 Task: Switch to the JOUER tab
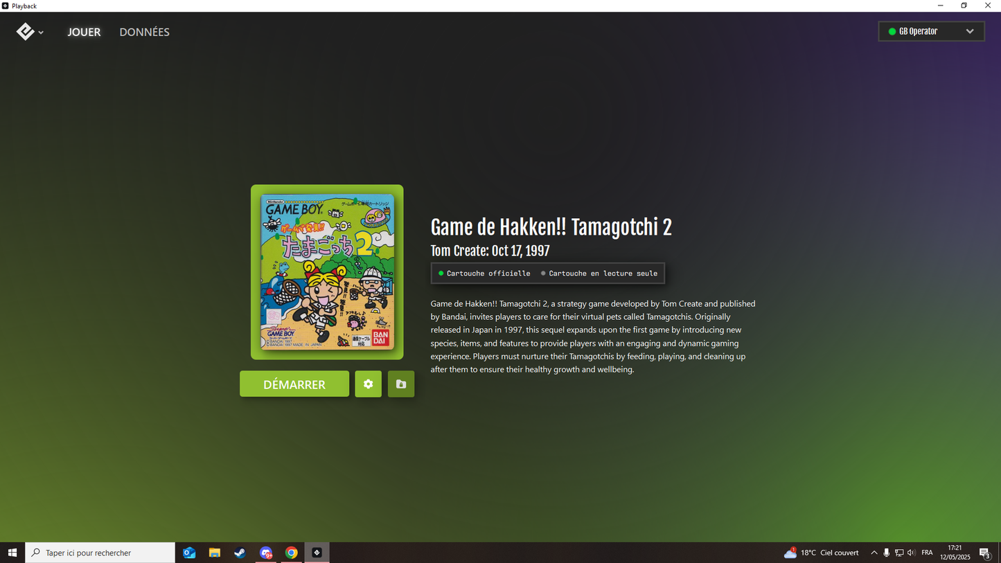[x=84, y=32]
